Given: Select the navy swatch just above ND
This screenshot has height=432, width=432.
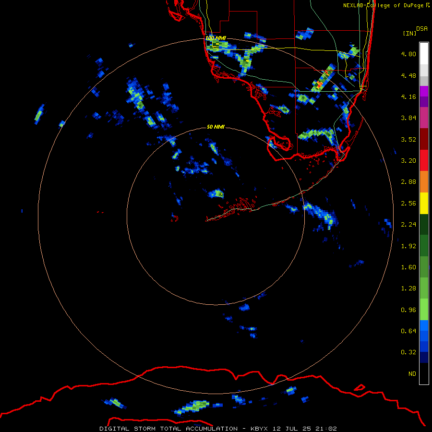Looking at the screenshot, I should coord(424,358).
